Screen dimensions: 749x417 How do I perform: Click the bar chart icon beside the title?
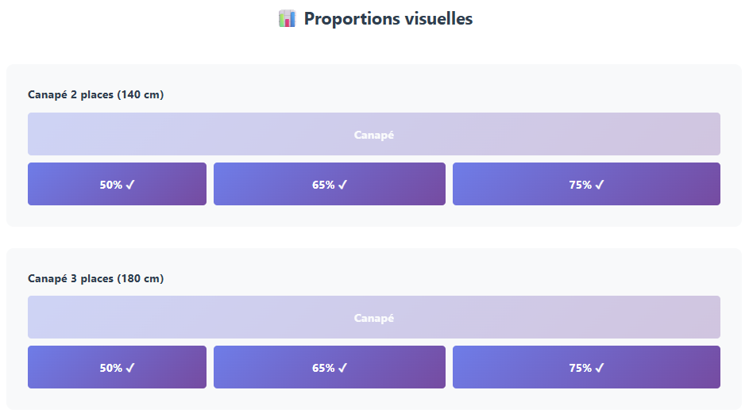[287, 18]
